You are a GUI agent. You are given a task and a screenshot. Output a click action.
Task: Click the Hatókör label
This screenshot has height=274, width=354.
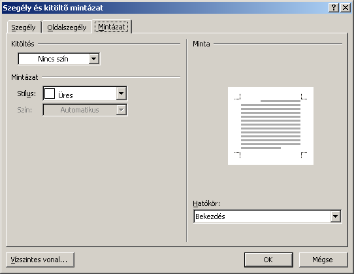coord(206,203)
